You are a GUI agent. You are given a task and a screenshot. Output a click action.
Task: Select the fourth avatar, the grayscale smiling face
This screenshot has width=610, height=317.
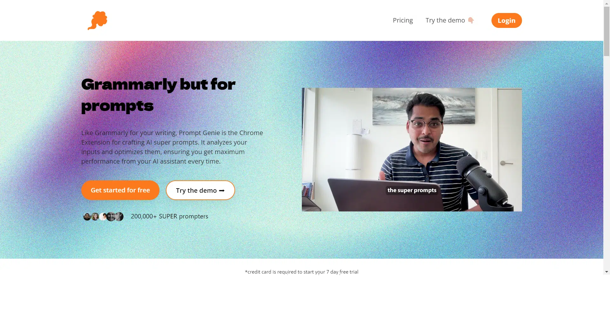[111, 217]
